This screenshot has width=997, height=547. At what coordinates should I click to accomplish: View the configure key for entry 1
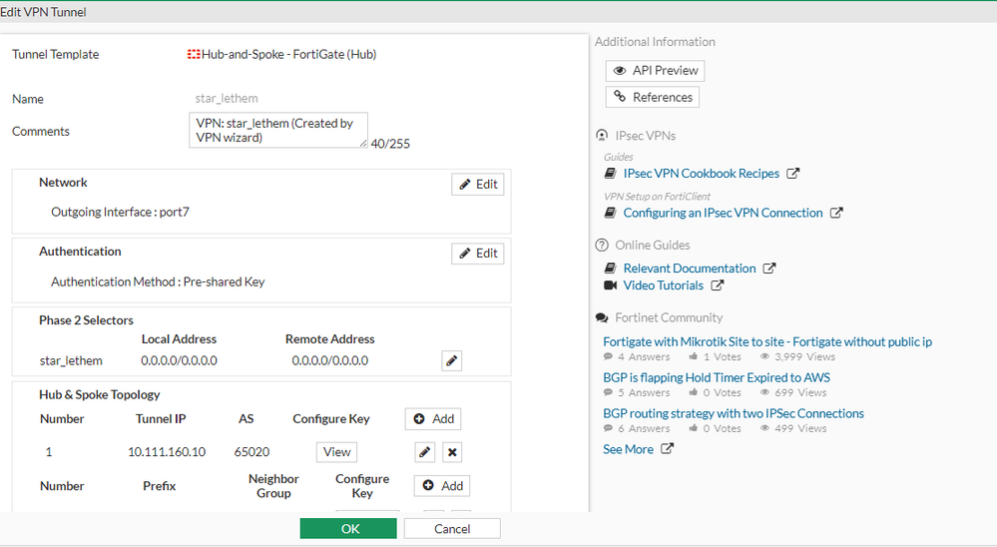tap(336, 452)
